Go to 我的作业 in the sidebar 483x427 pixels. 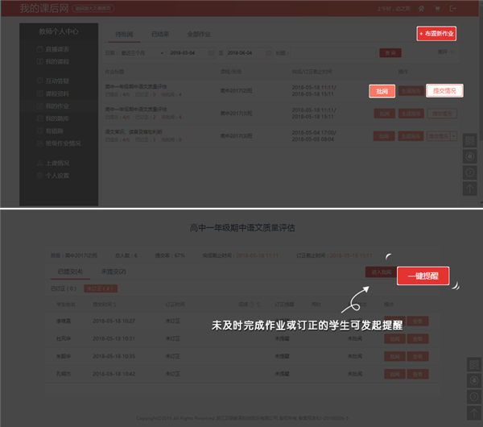tap(56, 106)
